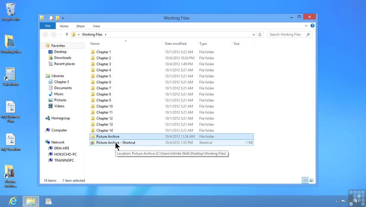Open Customize Quick Access Toolbar dropdown
The width and height of the screenshot is (366, 207).
63,18
